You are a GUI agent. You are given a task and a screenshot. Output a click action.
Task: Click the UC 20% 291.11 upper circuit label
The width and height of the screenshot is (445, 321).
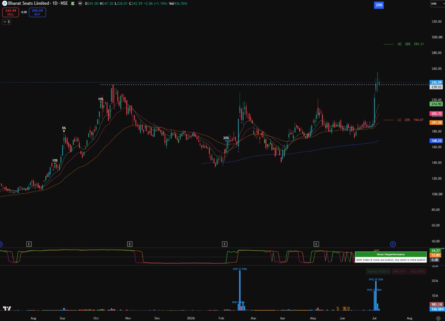click(411, 44)
